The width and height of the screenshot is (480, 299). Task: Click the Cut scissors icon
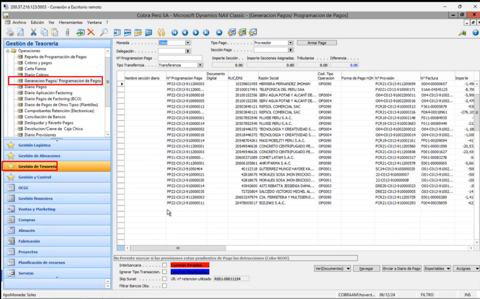[x=33, y=32]
